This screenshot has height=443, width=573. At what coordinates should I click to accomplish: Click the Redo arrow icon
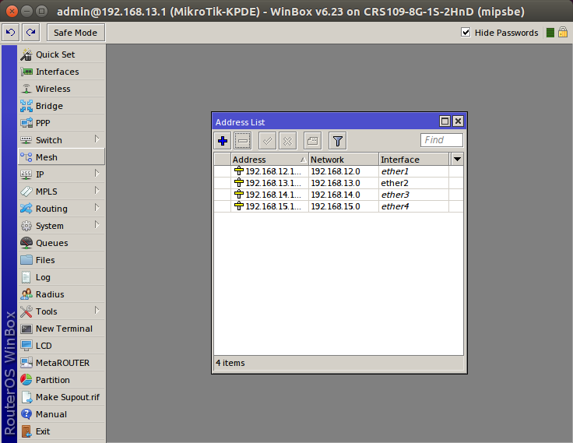pos(30,33)
